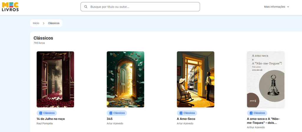Viewport: 302px width, 132px height.
Task: Click the 14 de Julho na roça title
Action: [51, 119]
